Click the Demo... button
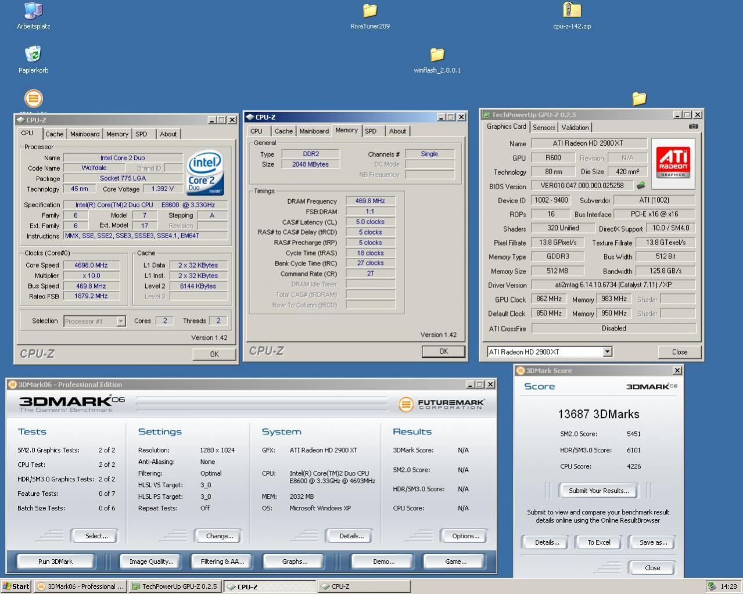 [x=383, y=561]
